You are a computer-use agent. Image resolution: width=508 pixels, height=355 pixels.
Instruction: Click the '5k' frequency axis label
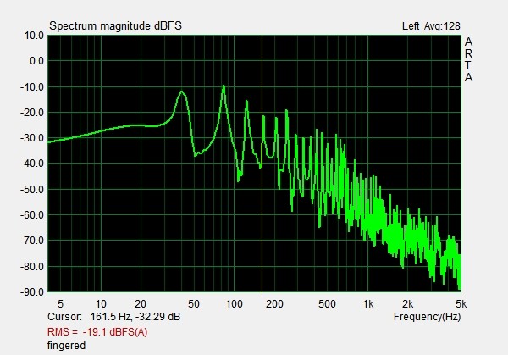coord(461,304)
